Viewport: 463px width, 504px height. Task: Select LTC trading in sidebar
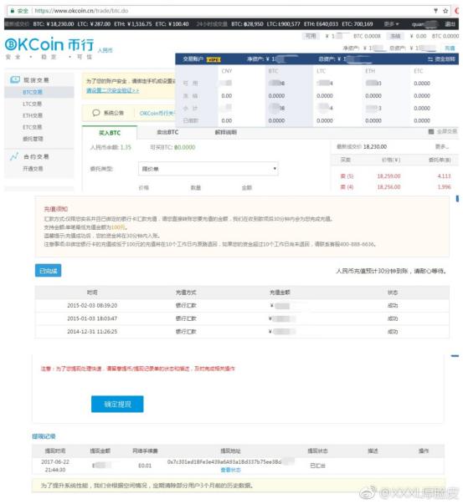pyautogui.click(x=32, y=104)
